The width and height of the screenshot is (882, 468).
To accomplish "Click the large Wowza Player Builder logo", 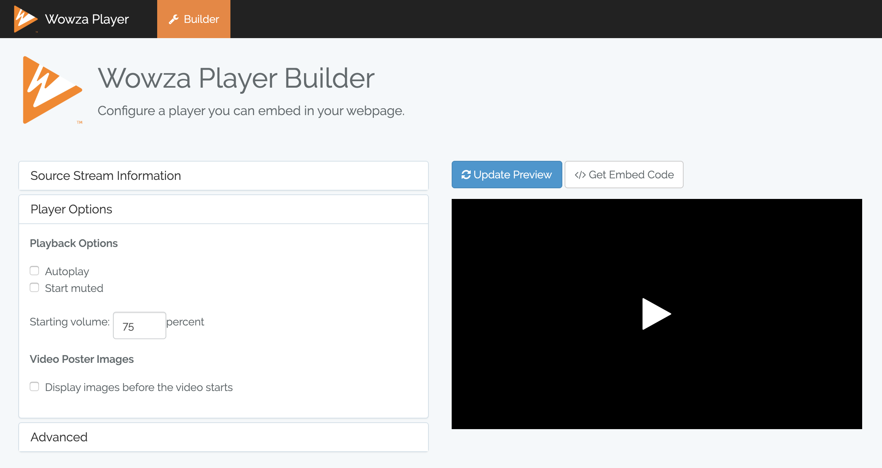I will (x=52, y=90).
